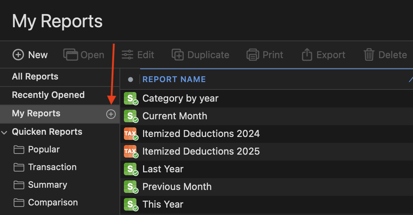Select All Reports in the sidebar
Screen dimensions: 413x215
click(x=35, y=77)
